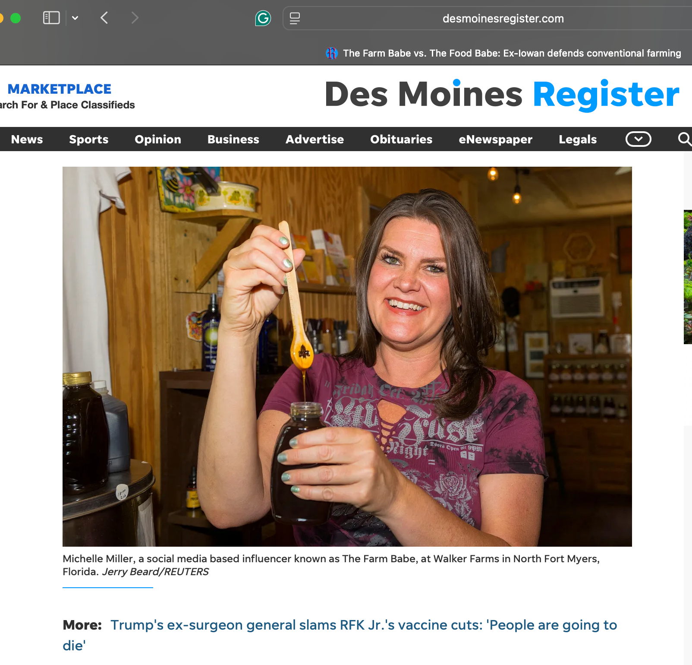The width and height of the screenshot is (692, 665).
Task: Read the Trump's ex-surgeon general article link
Action: (x=340, y=635)
